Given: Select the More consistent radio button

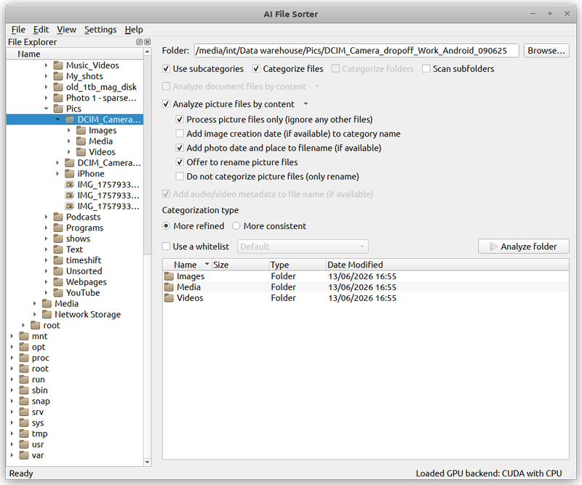Looking at the screenshot, I should coord(236,225).
